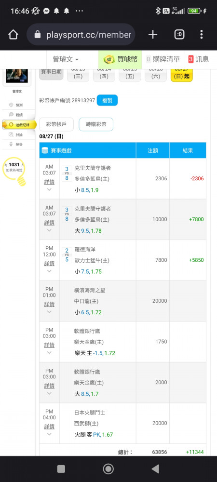This screenshot has height=482, width=217.
Task: Open 訊息 with the red 3 badge
Action: point(198,59)
